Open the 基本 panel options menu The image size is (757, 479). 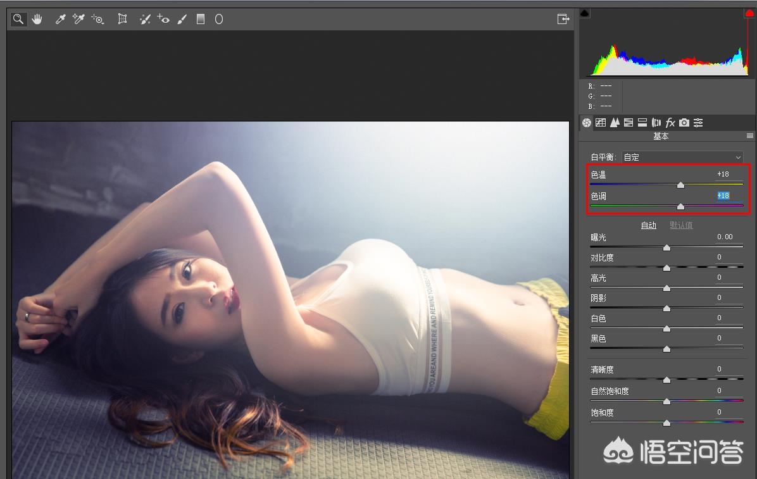pyautogui.click(x=750, y=136)
